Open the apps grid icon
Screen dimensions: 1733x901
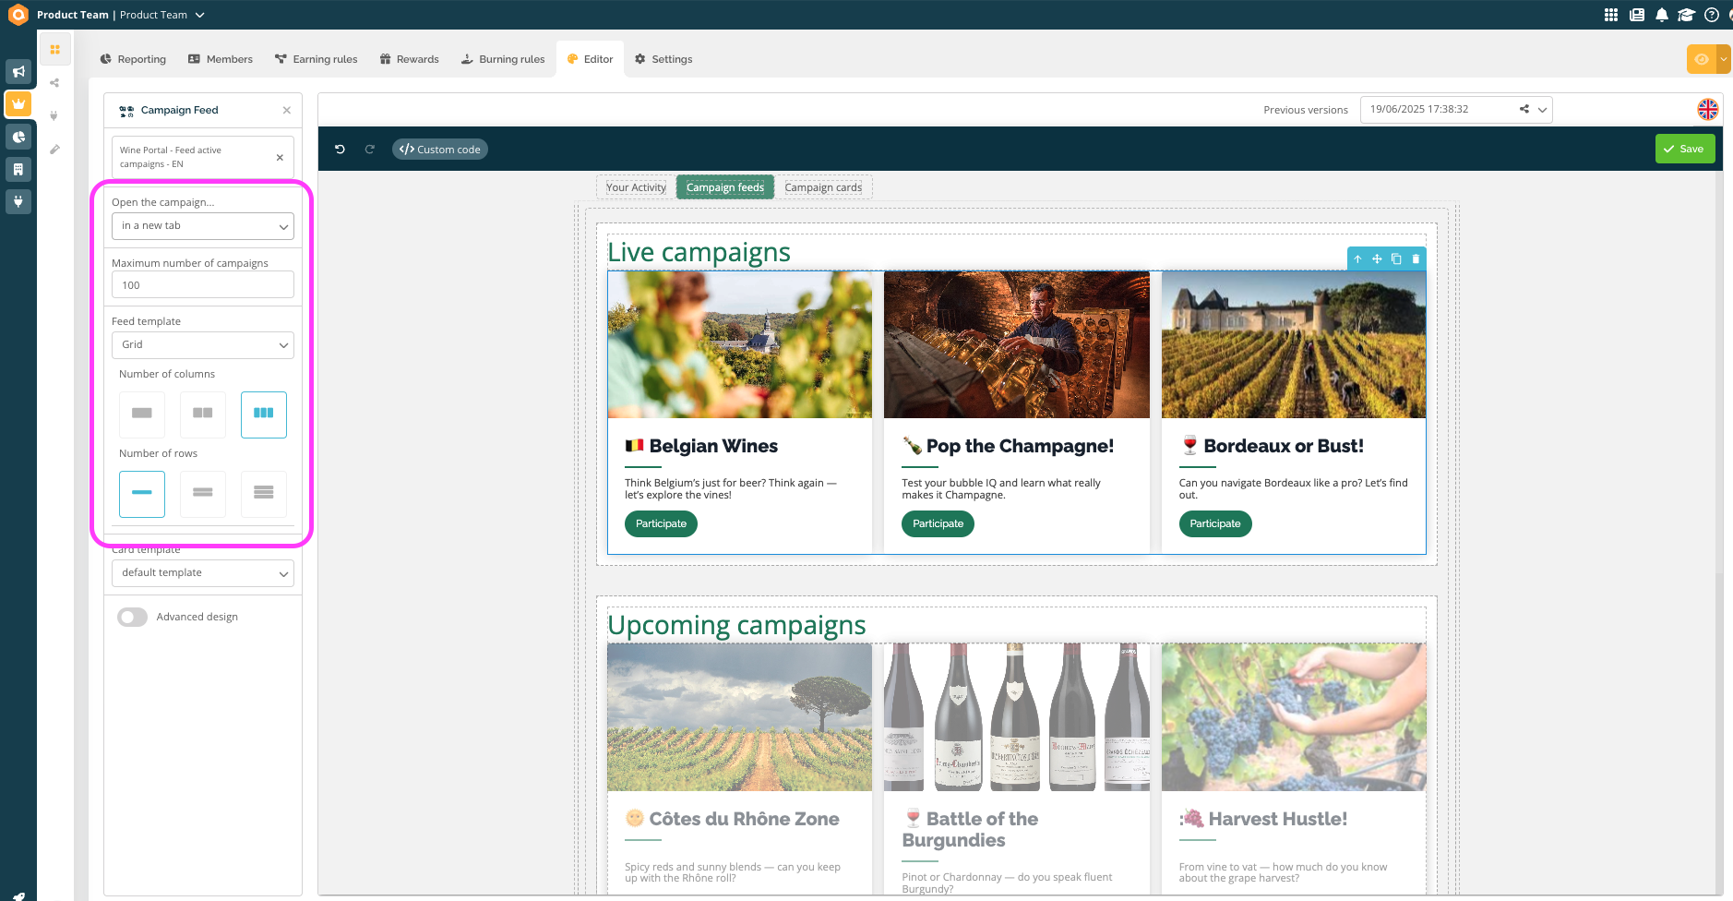(1611, 15)
